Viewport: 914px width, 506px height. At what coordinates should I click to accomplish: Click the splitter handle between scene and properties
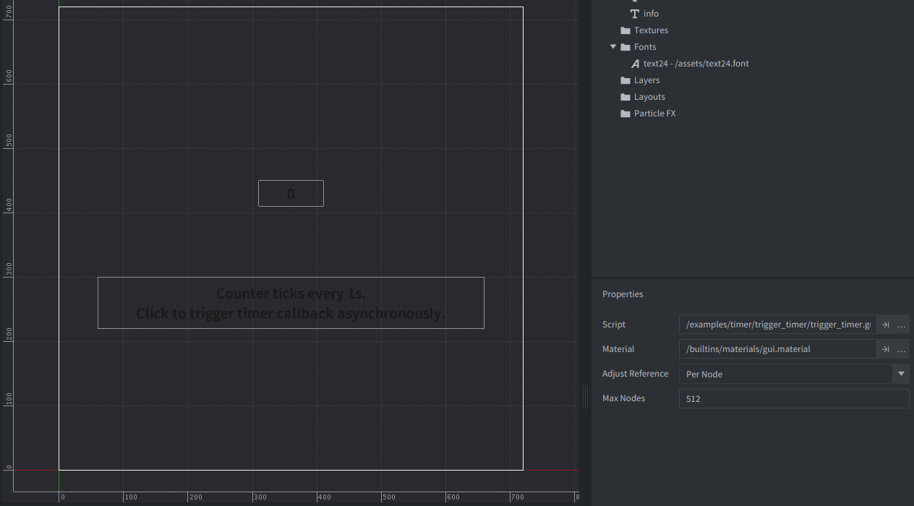click(585, 396)
